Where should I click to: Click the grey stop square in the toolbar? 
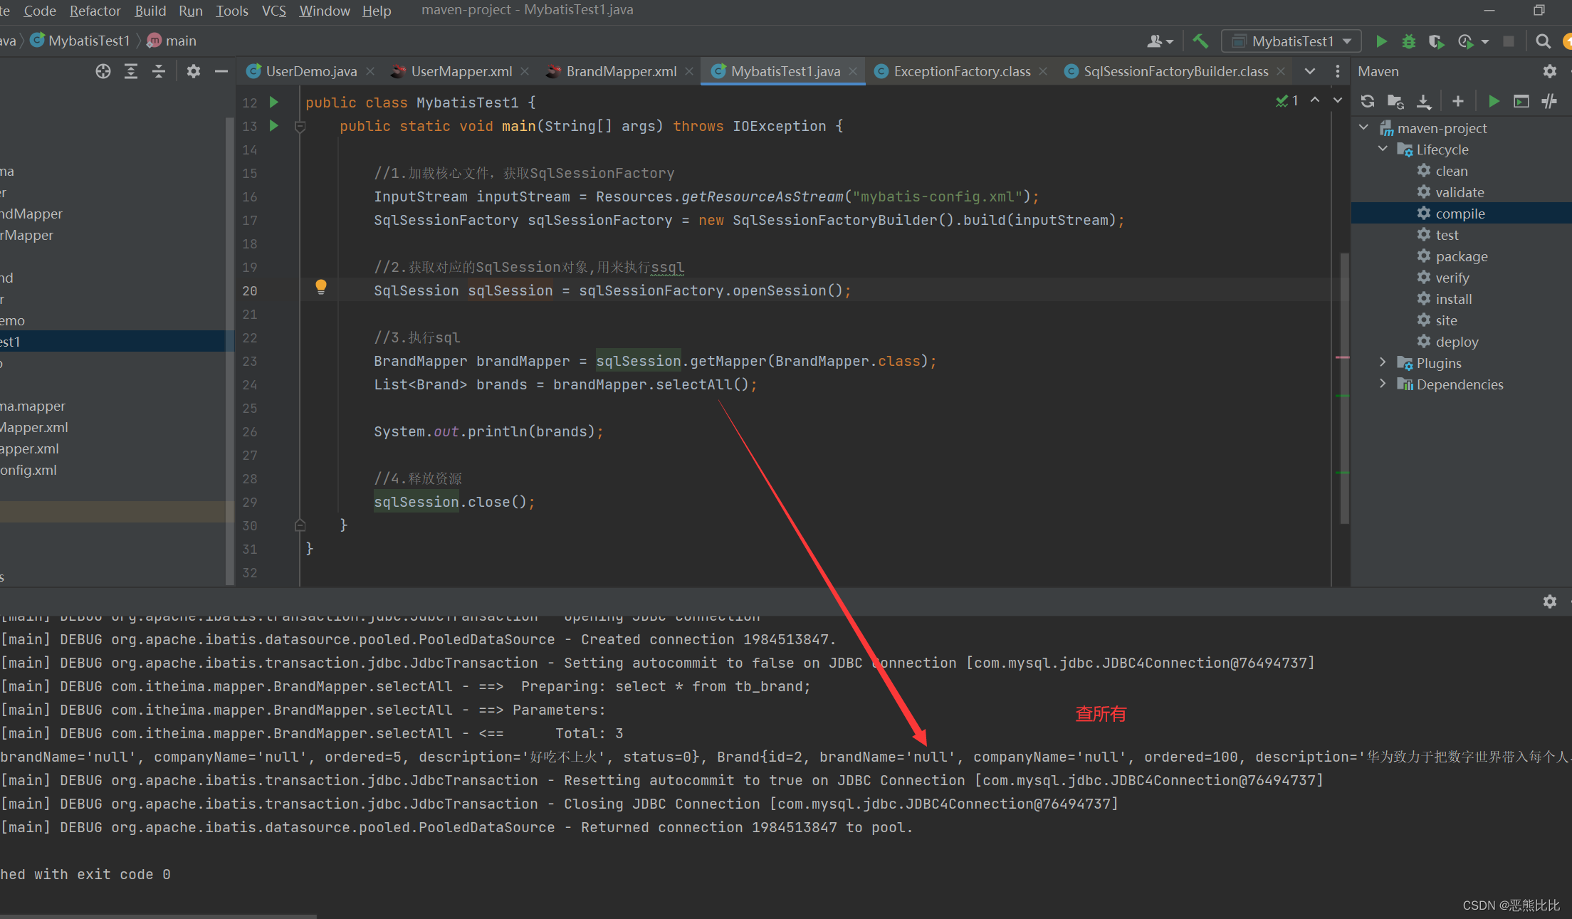click(1508, 41)
